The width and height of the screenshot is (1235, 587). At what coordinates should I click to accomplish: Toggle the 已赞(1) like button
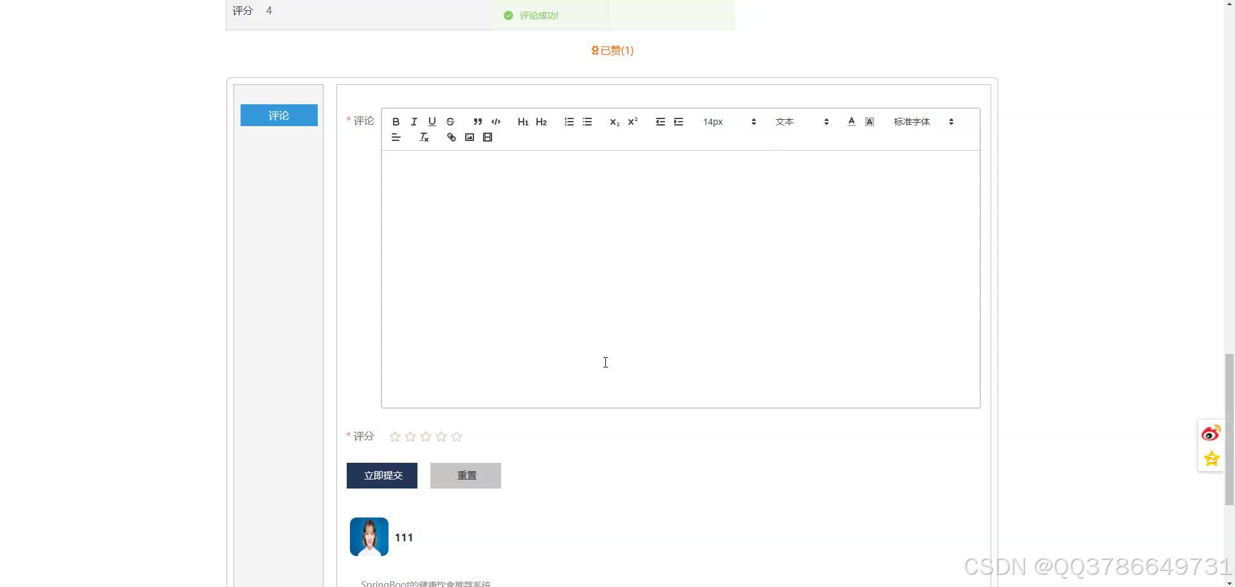[x=612, y=50]
